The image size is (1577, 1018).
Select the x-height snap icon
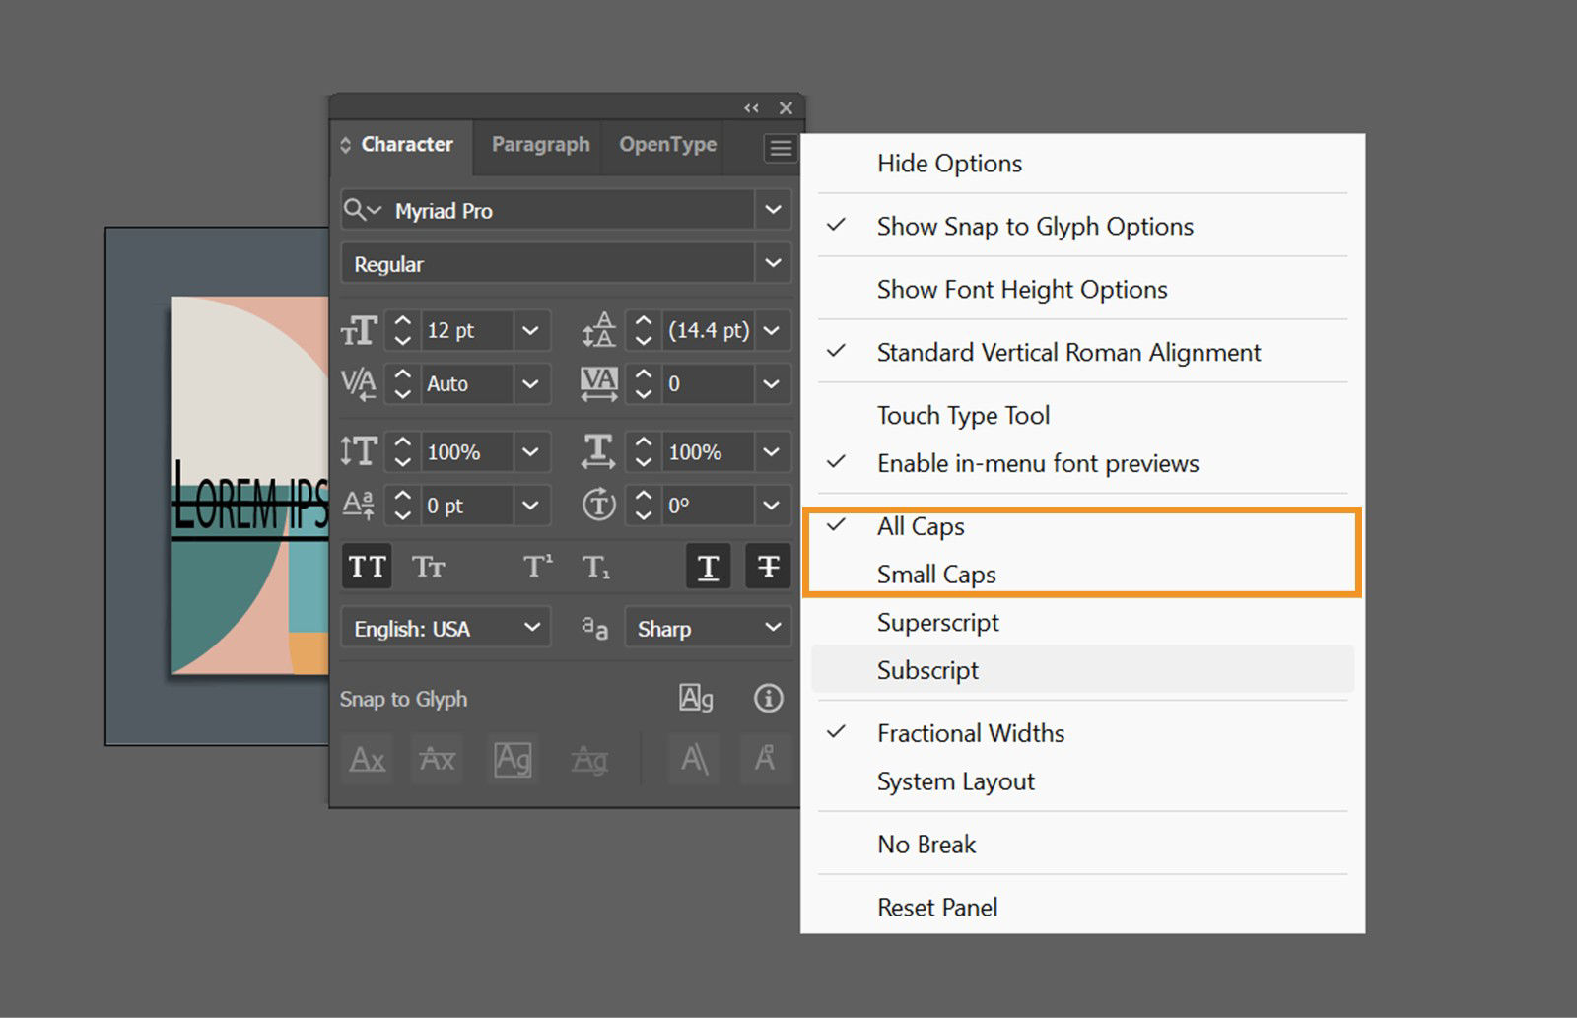click(438, 760)
